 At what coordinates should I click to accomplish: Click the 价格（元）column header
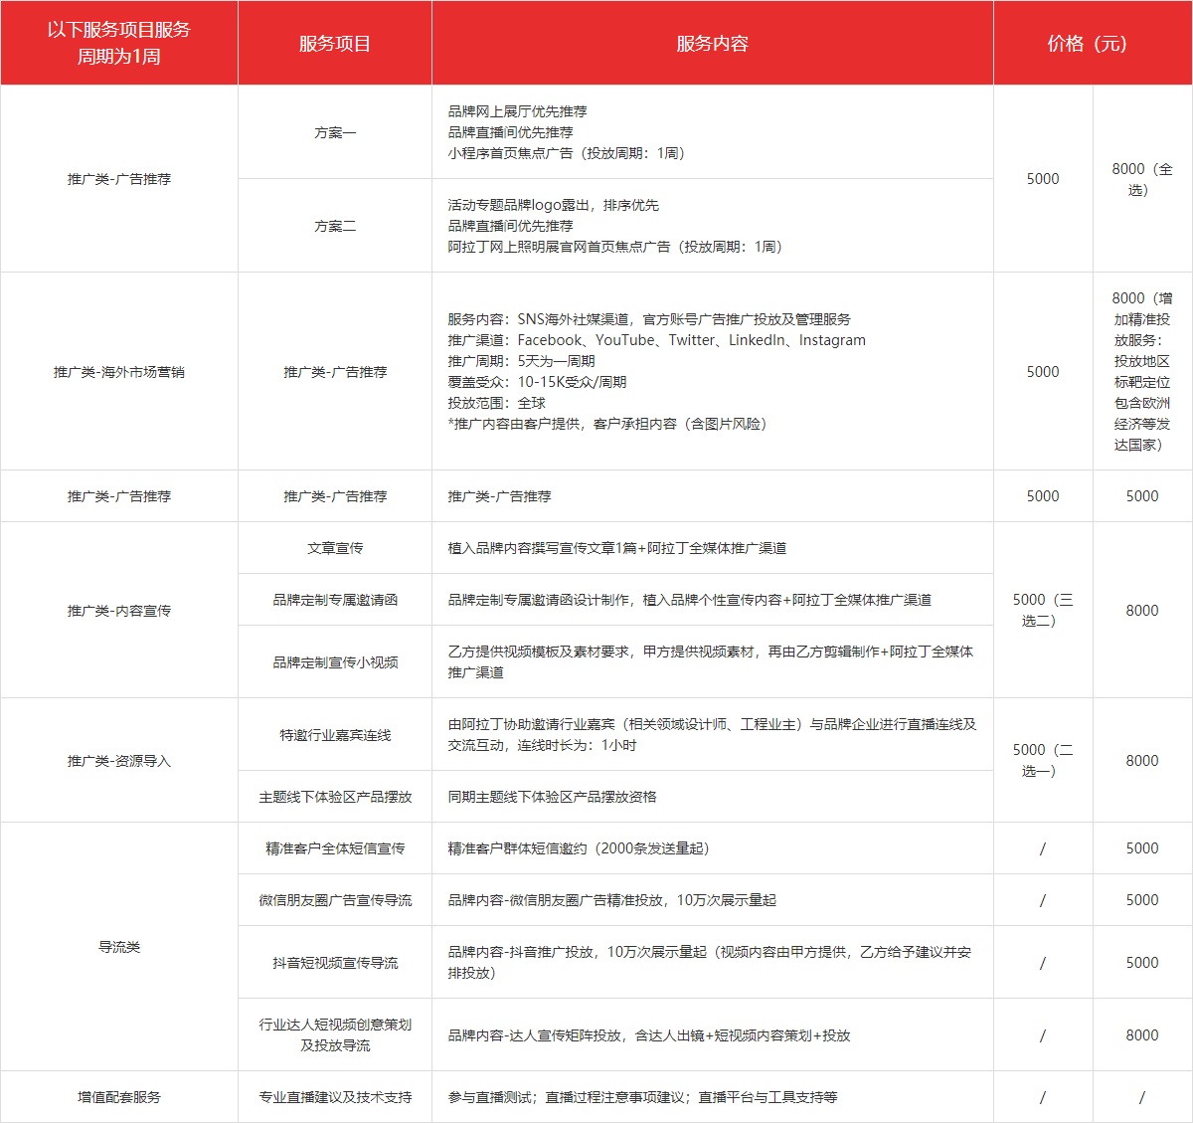pos(1087,44)
